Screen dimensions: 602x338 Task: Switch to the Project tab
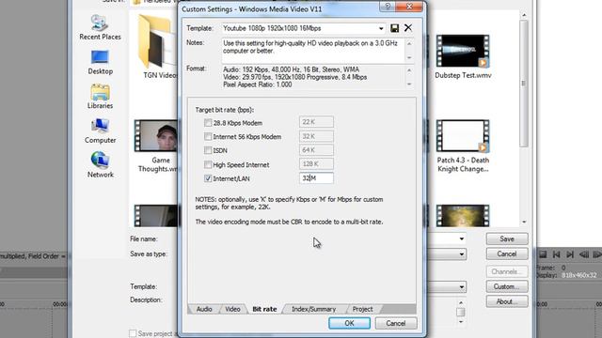click(x=362, y=309)
